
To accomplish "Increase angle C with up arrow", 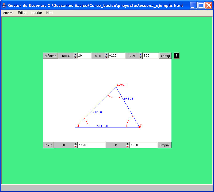I will [128, 144].
